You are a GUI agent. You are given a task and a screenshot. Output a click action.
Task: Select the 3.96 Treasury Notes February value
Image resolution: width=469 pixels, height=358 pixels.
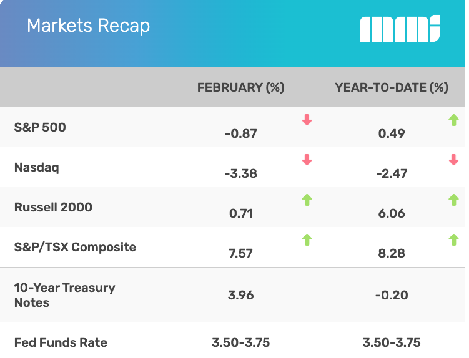(x=241, y=295)
